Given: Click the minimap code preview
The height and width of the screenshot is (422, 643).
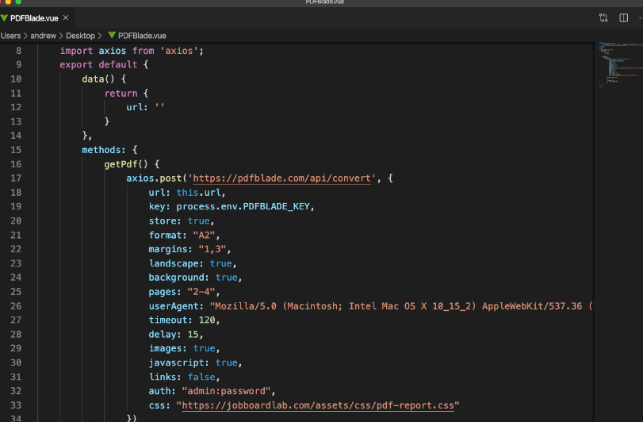Looking at the screenshot, I should [620, 64].
